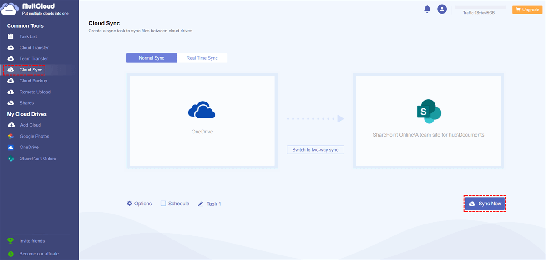Click the Cloud Transfer icon in sidebar
The width and height of the screenshot is (546, 260).
10,47
